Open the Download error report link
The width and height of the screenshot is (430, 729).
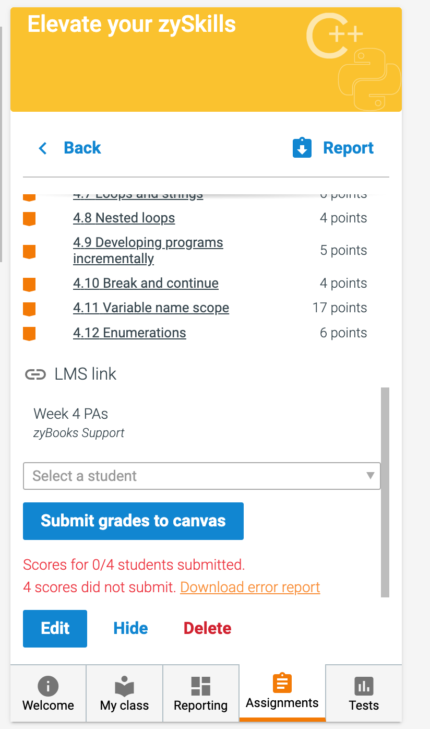click(x=250, y=587)
